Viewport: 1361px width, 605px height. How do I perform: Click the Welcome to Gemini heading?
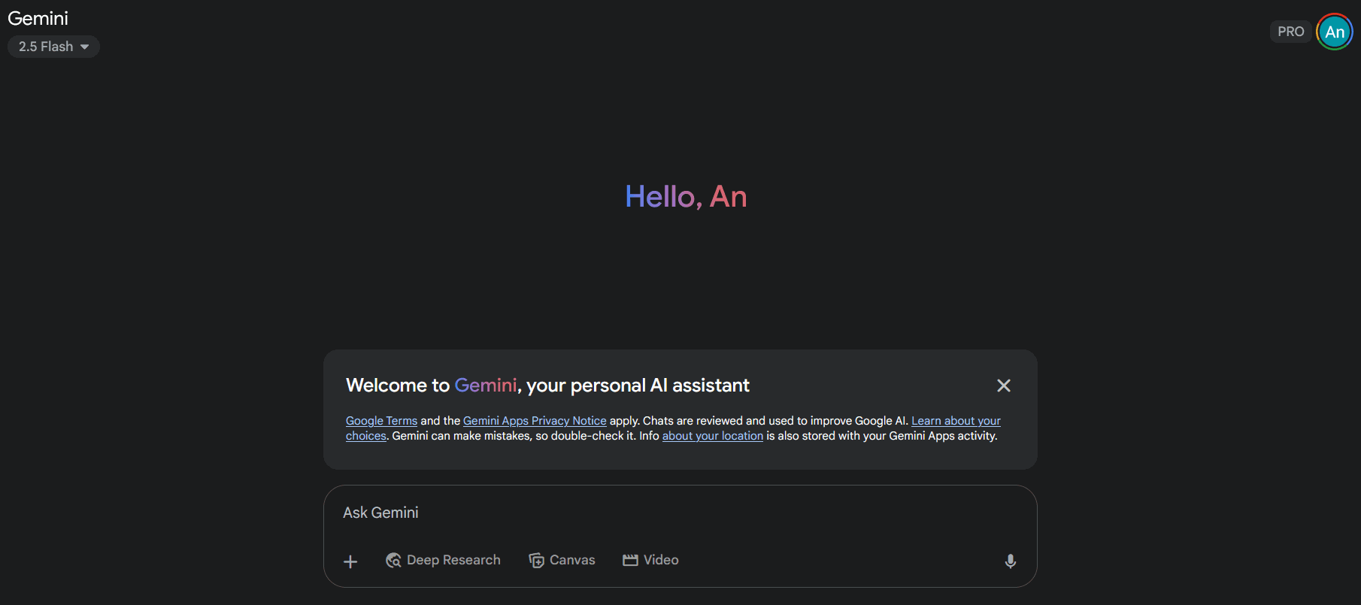[x=547, y=386]
